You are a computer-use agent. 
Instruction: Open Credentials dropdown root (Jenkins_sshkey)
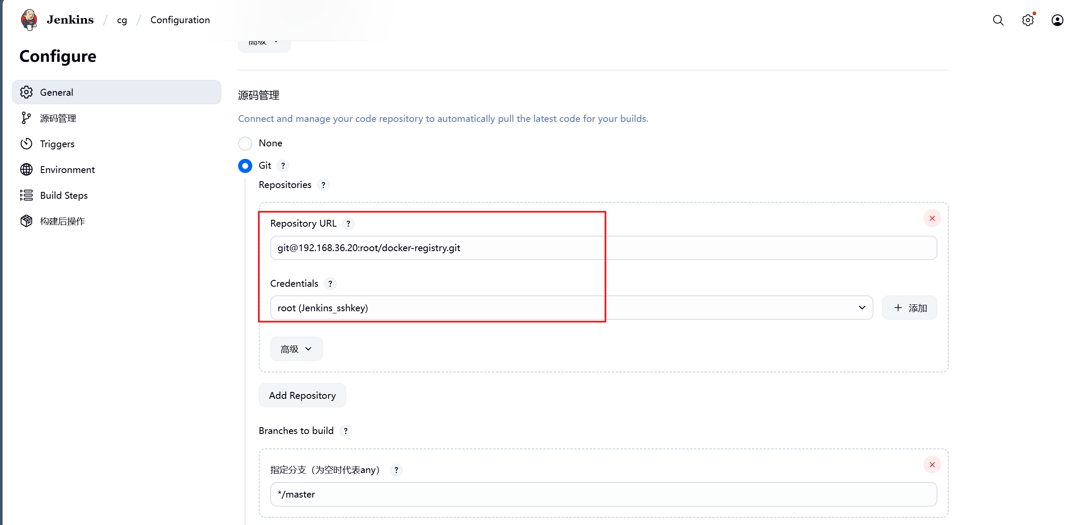571,308
